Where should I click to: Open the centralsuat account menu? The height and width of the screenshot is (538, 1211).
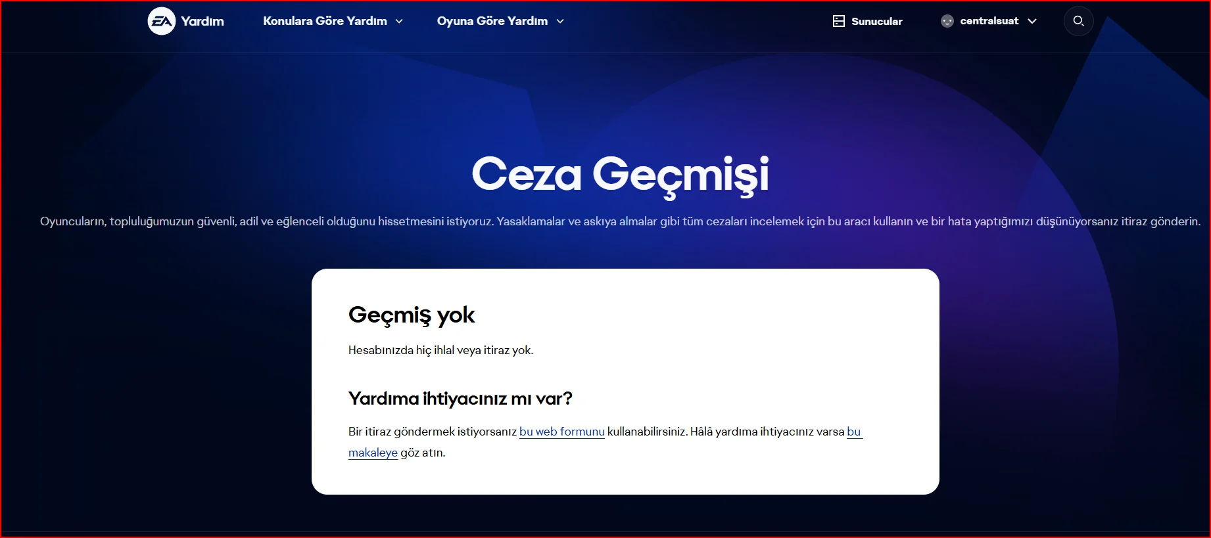[989, 21]
